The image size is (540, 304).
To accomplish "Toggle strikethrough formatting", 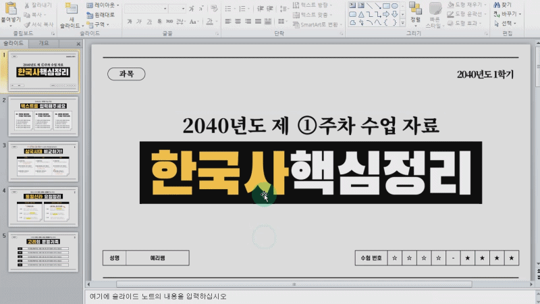I will [x=169, y=22].
